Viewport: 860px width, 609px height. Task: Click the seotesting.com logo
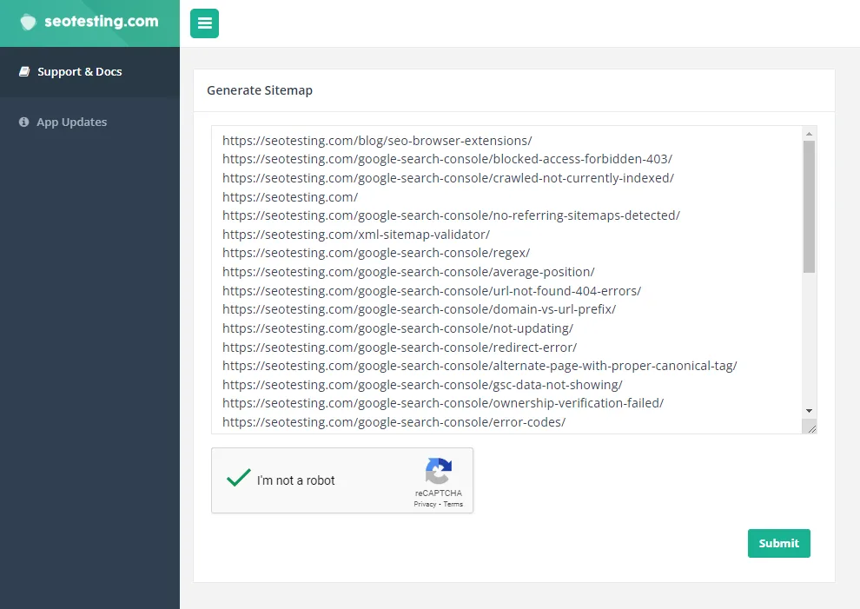89,22
